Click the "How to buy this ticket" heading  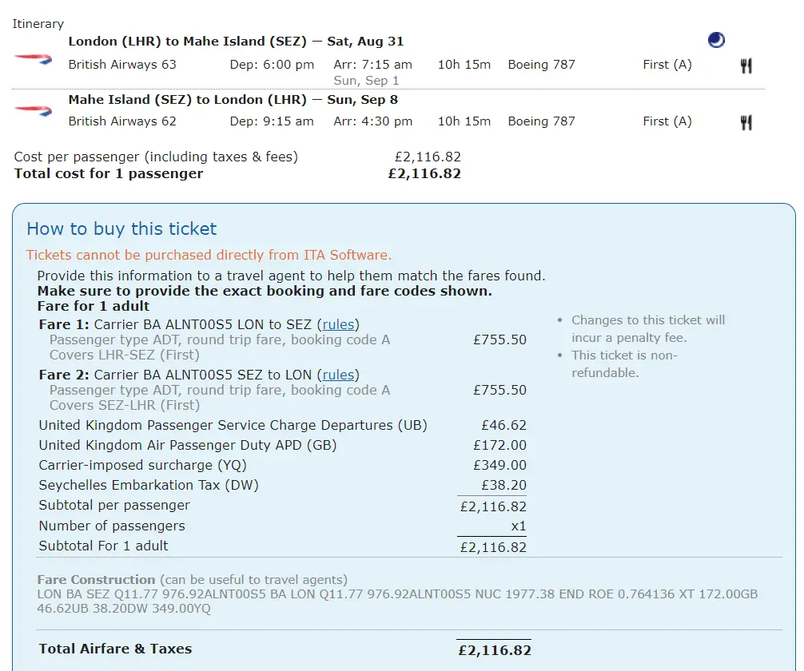click(x=121, y=229)
